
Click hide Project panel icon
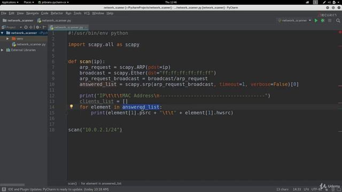pos(44,27)
